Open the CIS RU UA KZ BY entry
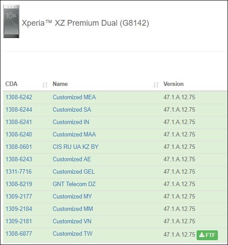 tap(76, 147)
